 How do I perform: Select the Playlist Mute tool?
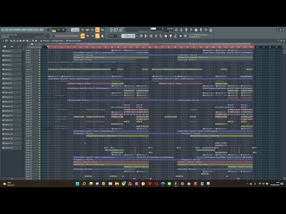click(21, 40)
